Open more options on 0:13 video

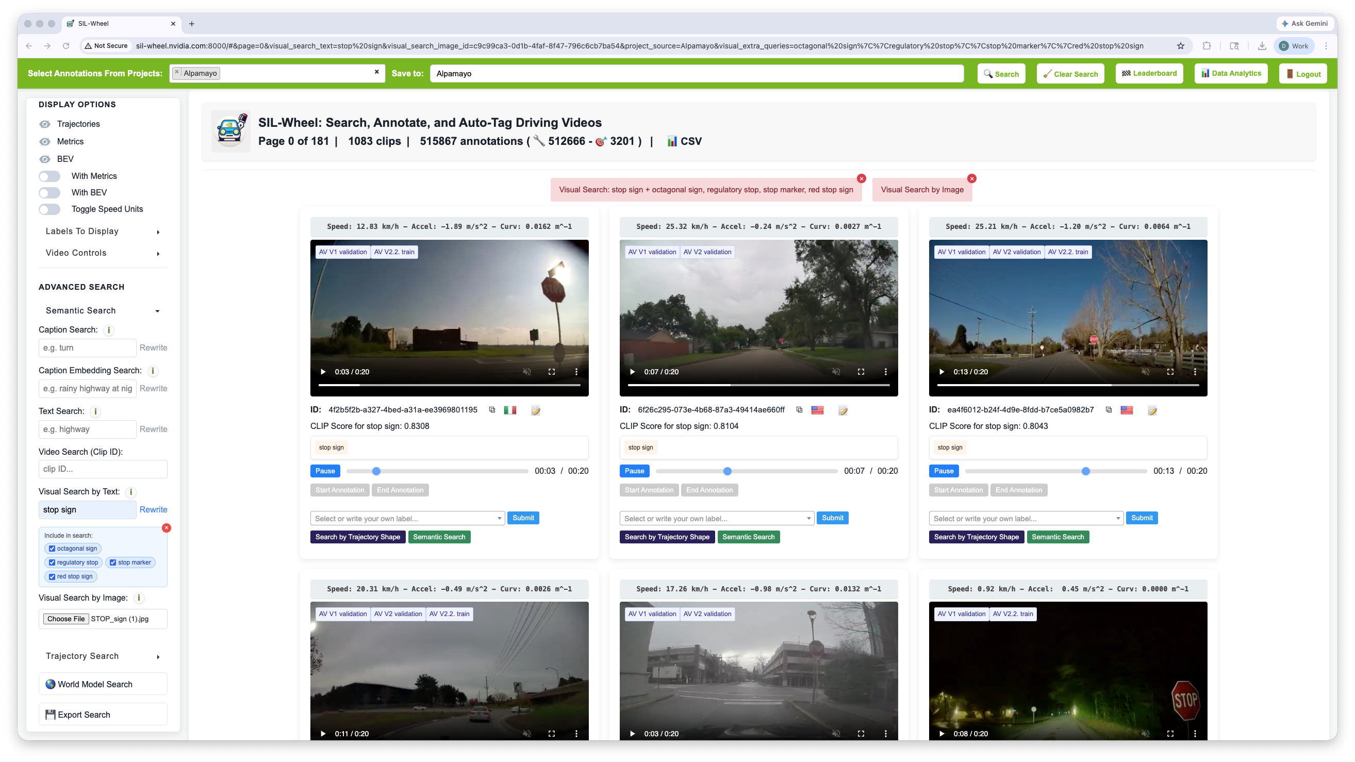pyautogui.click(x=1195, y=372)
